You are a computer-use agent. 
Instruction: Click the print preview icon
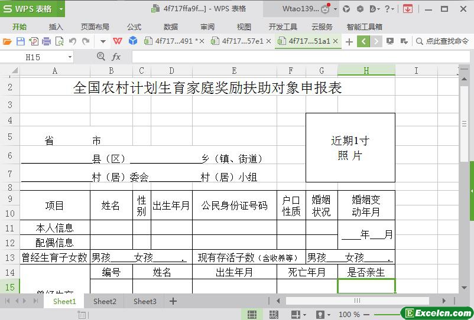[59, 41]
